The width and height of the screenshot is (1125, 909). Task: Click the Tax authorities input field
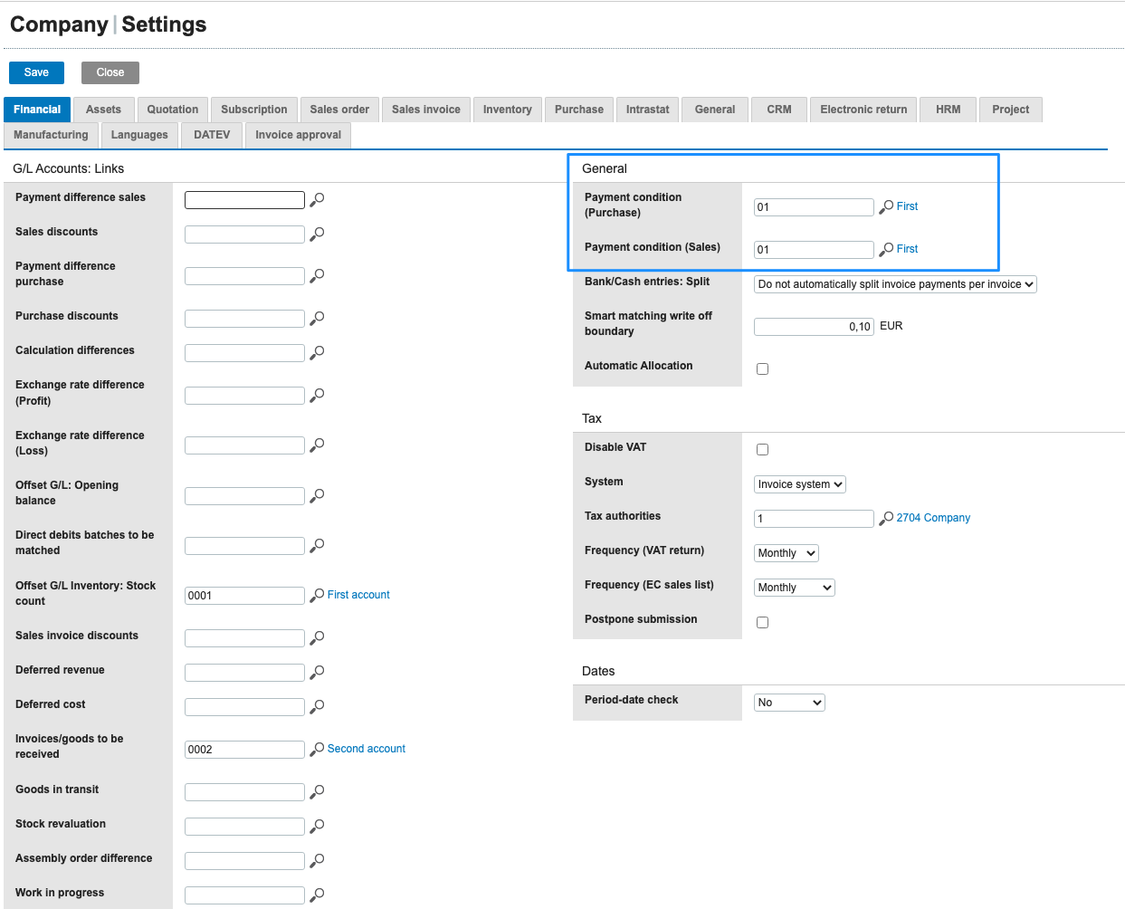pos(814,519)
